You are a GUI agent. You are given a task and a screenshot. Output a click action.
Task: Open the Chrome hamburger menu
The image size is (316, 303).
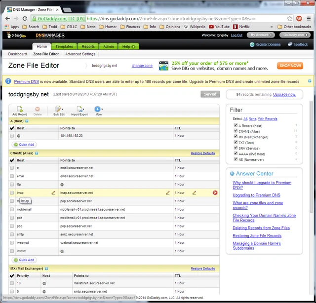click(x=309, y=19)
